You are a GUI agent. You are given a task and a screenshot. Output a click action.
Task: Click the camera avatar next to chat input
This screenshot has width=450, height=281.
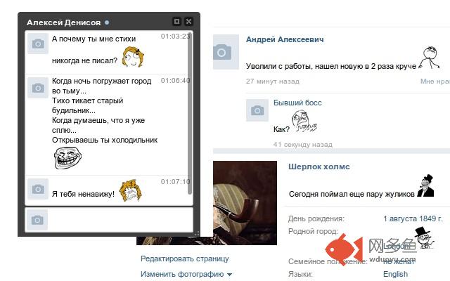click(x=37, y=220)
